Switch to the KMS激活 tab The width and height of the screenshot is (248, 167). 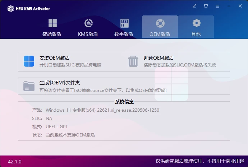click(88, 27)
